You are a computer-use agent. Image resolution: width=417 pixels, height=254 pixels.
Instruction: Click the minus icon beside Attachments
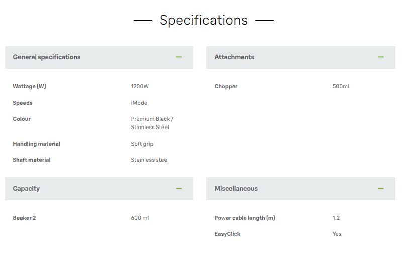click(x=380, y=57)
